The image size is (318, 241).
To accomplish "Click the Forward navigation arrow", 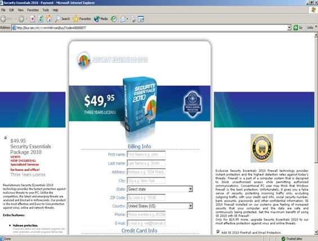I will [21, 19].
